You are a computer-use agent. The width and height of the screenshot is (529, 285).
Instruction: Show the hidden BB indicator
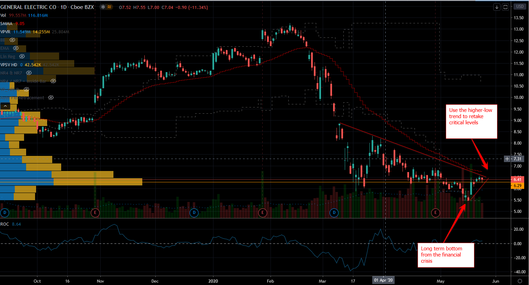(x=12, y=40)
